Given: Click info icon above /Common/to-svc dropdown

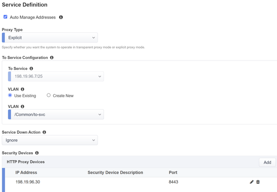Looking at the screenshot, I should [23, 106].
